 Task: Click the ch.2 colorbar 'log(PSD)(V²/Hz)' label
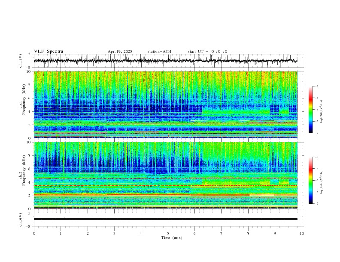(x=321, y=182)
